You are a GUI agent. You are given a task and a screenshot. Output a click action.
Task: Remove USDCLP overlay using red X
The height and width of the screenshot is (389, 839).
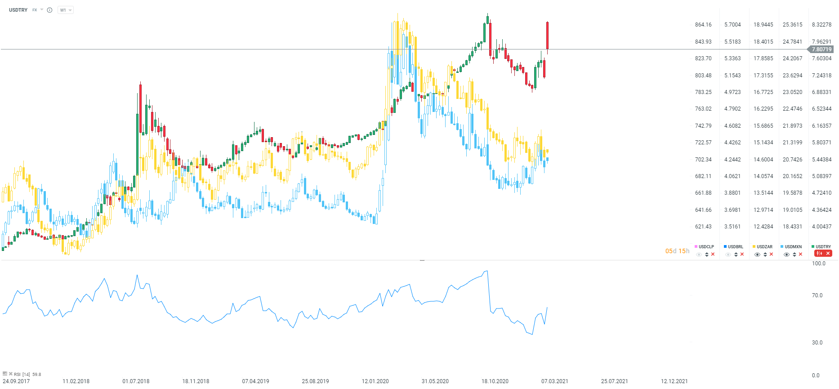pos(713,255)
